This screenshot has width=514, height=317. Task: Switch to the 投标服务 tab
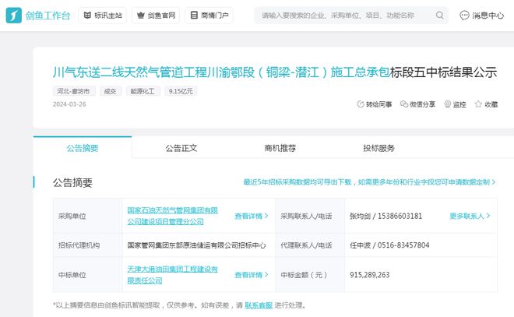tap(378, 148)
